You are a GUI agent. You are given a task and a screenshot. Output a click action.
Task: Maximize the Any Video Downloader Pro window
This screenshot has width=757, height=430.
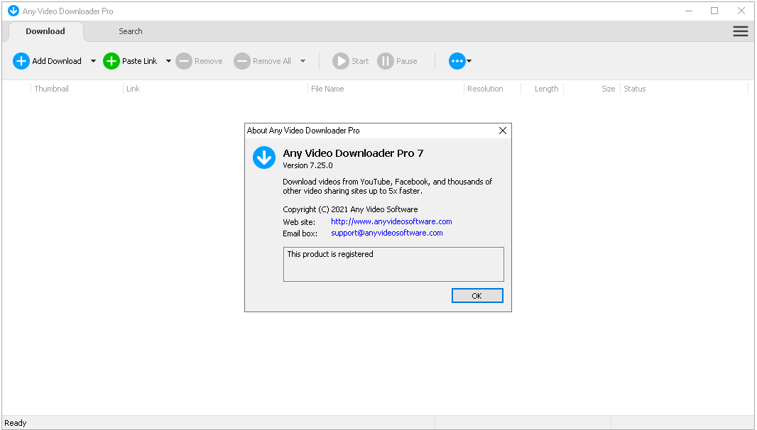pos(714,11)
